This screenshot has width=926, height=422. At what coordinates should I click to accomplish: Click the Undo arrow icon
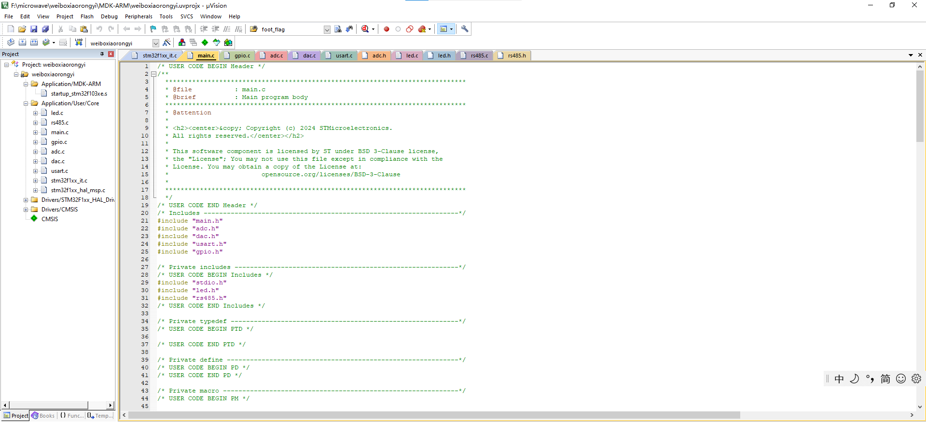[99, 29]
